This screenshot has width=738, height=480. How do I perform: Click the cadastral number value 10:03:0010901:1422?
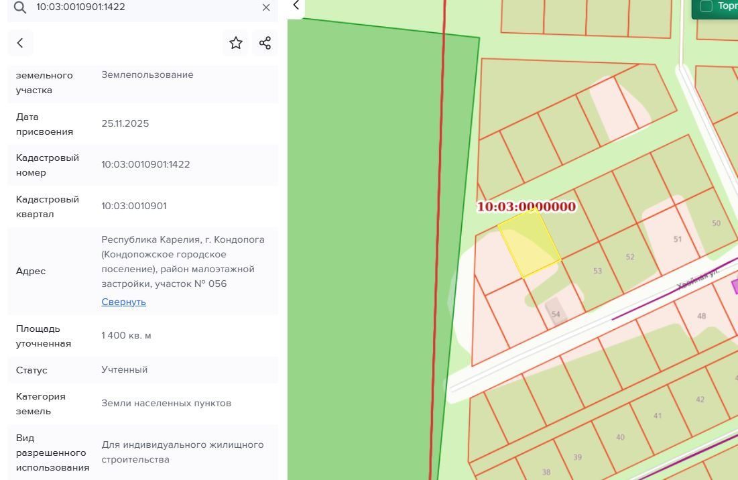click(145, 164)
